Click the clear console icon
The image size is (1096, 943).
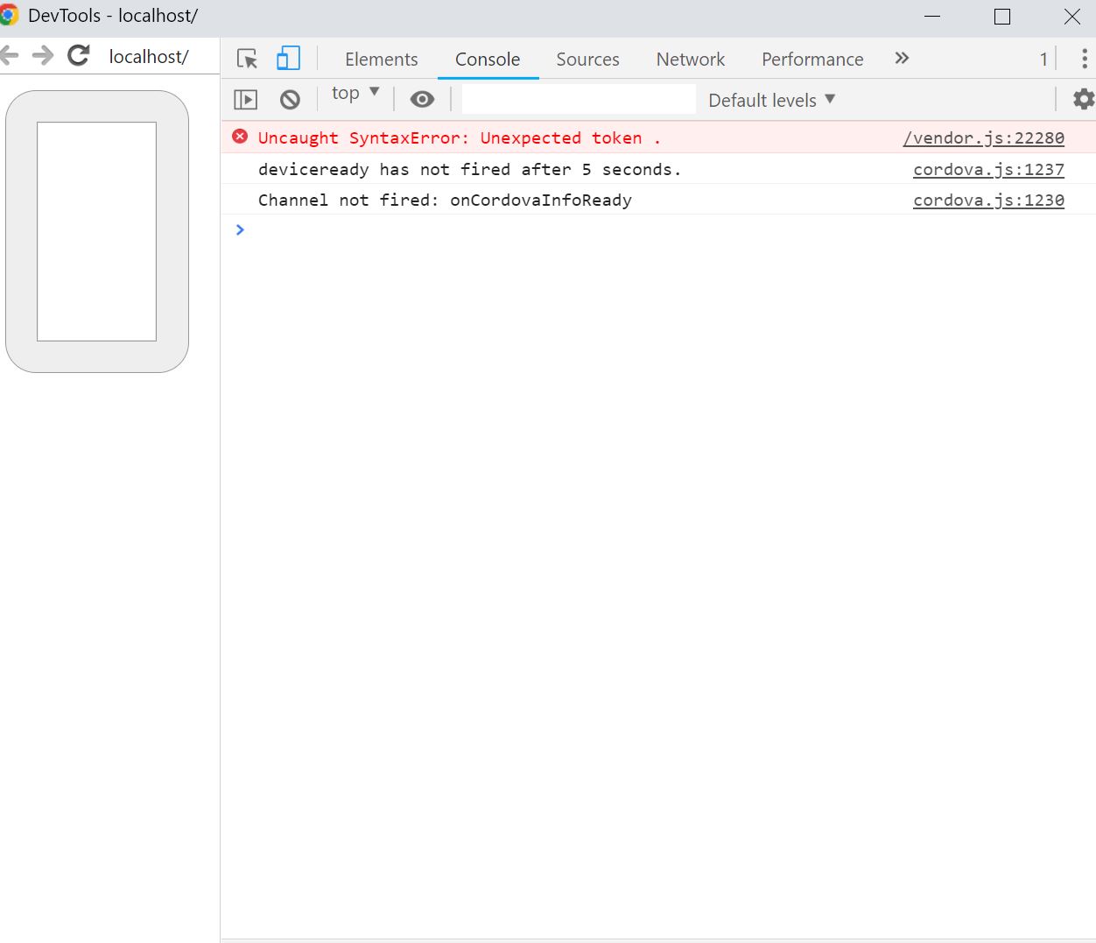290,99
